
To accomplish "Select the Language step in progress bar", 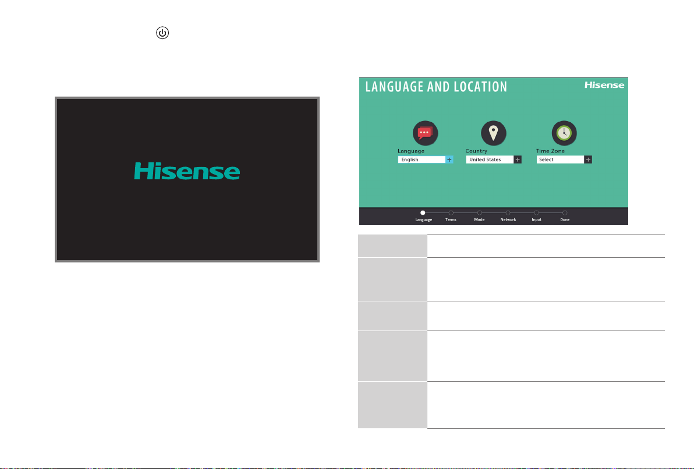I will pyautogui.click(x=423, y=216).
